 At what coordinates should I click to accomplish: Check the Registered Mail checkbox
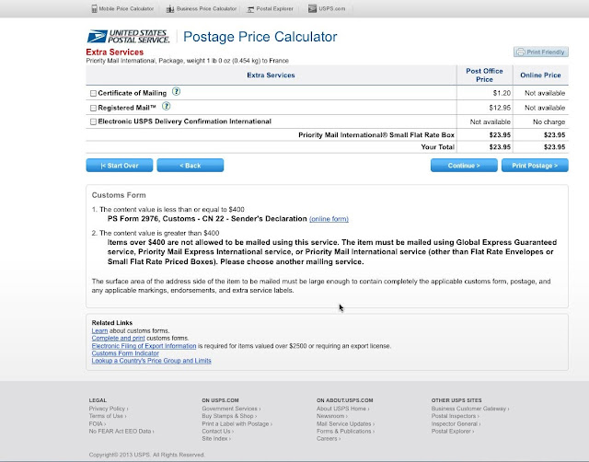pyautogui.click(x=93, y=109)
